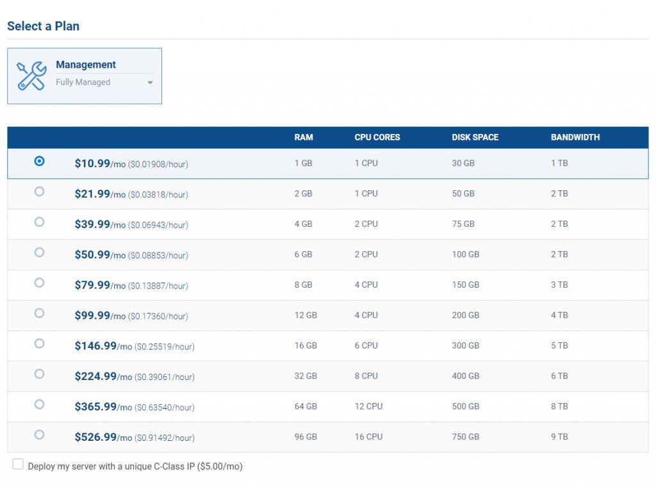The width and height of the screenshot is (656, 487).
Task: Click the $21.99/mo price text
Action: pyautogui.click(x=100, y=194)
